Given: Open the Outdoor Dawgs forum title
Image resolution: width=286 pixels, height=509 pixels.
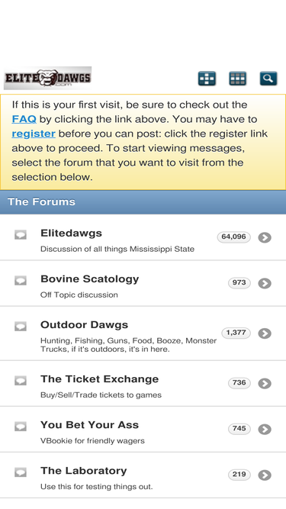Looking at the screenshot, I should pyautogui.click(x=85, y=325).
